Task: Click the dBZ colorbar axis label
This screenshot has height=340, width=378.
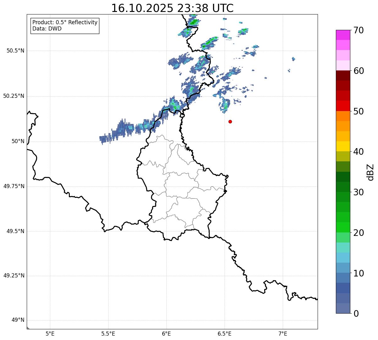Action: click(x=370, y=172)
